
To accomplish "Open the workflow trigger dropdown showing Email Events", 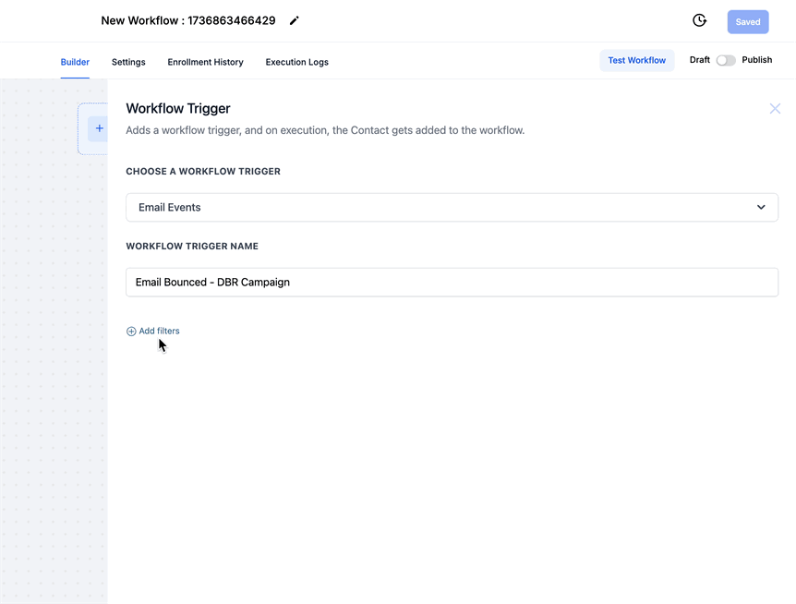I will [x=452, y=207].
